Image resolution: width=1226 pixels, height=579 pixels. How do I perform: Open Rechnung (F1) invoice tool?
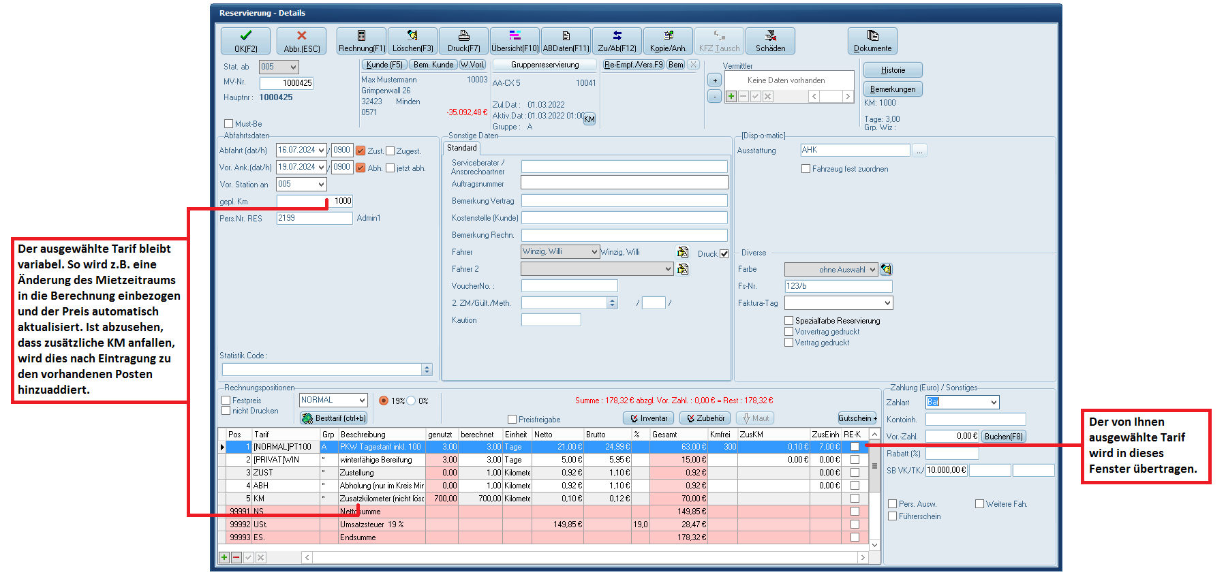pos(361,41)
